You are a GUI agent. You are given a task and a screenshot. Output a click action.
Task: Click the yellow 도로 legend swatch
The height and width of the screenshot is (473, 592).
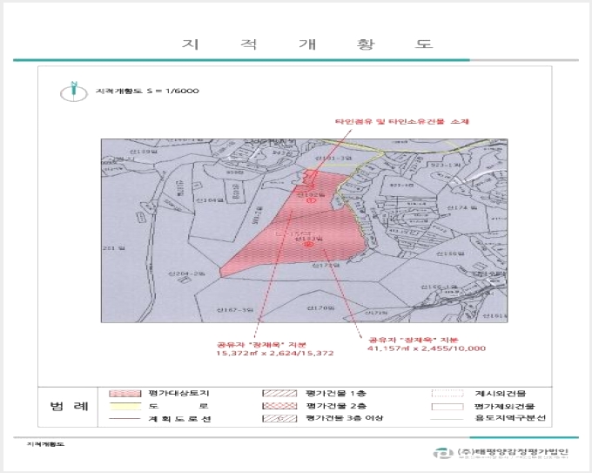coord(125,407)
